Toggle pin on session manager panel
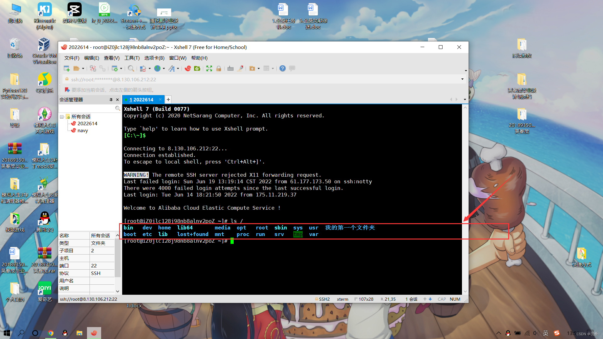Image resolution: width=603 pixels, height=339 pixels. point(111,100)
